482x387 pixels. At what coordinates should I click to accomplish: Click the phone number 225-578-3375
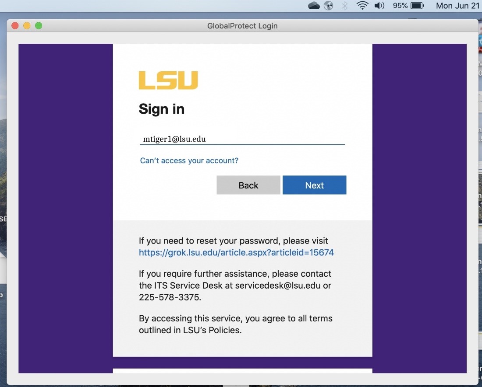tap(170, 297)
